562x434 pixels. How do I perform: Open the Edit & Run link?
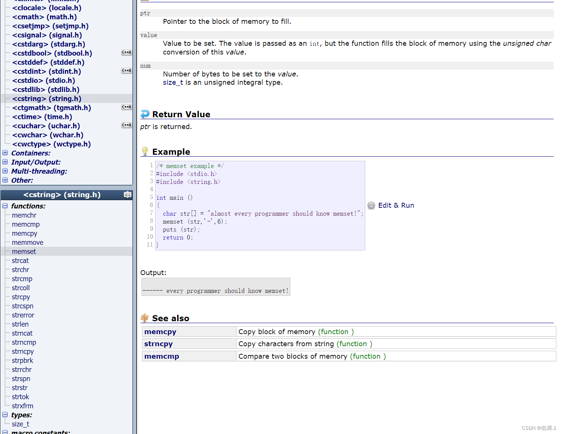click(396, 205)
